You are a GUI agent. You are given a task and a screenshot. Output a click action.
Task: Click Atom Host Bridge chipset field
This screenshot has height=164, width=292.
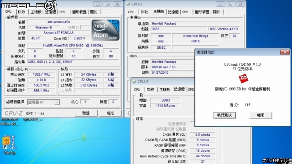[196, 36]
